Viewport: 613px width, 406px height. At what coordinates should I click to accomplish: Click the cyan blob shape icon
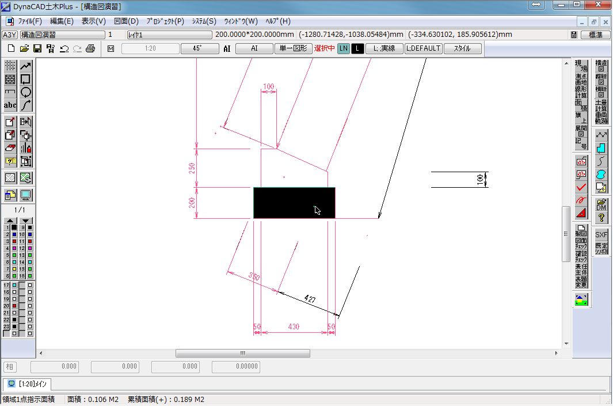click(601, 174)
